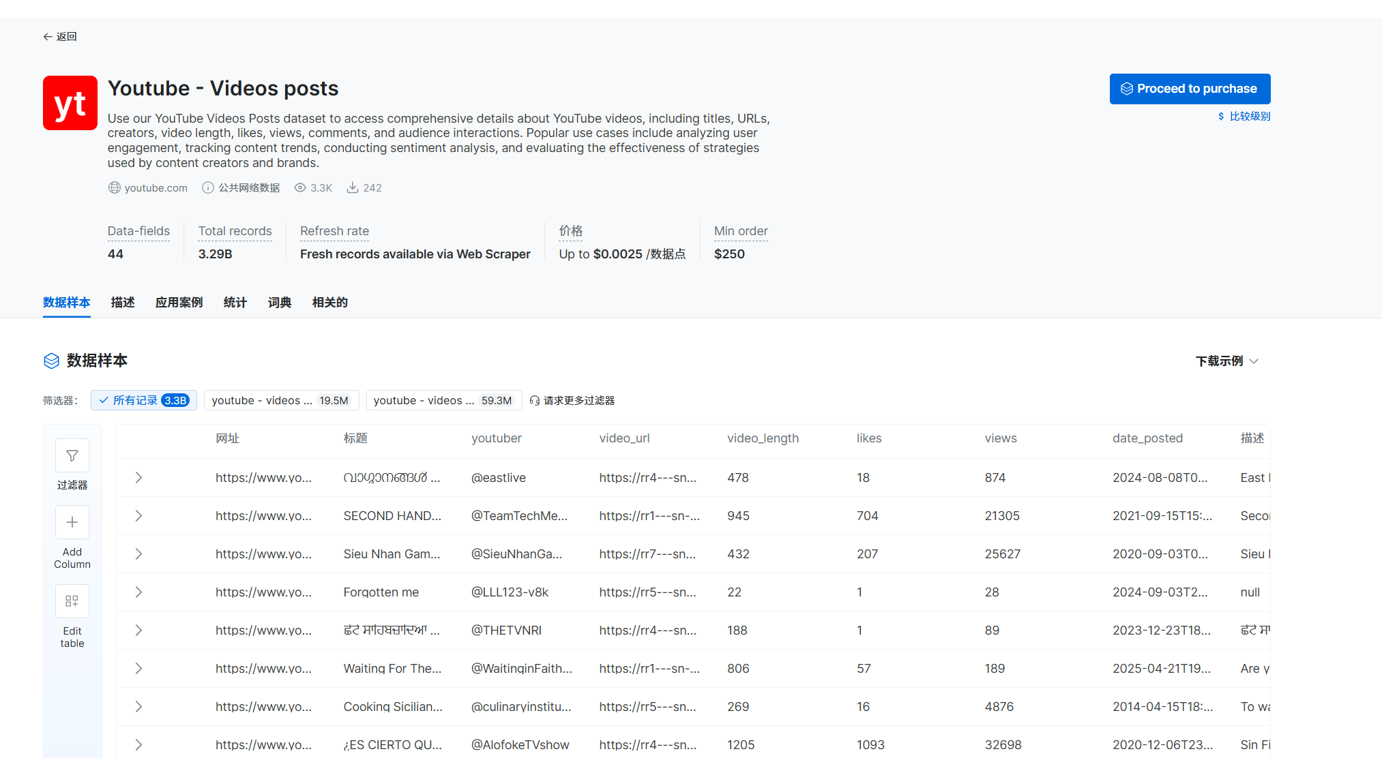Expand the @TeamTechMe... row
This screenshot has width=1382, height=758.
tap(138, 516)
